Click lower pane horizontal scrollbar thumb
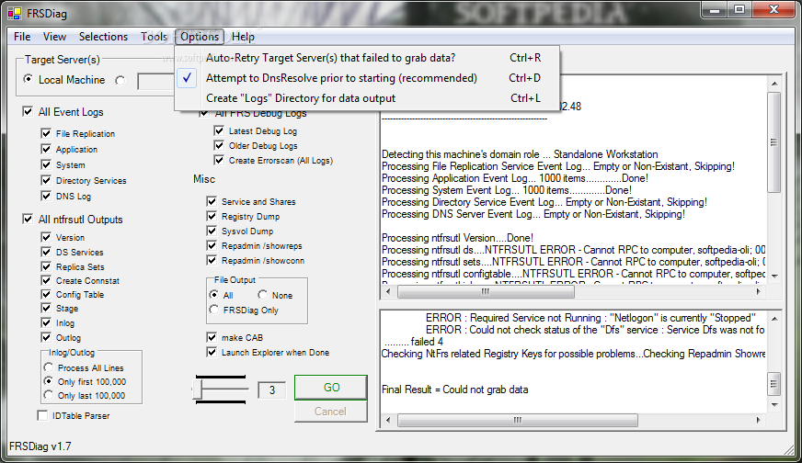Screen dimensions: 802x463 coord(518,420)
